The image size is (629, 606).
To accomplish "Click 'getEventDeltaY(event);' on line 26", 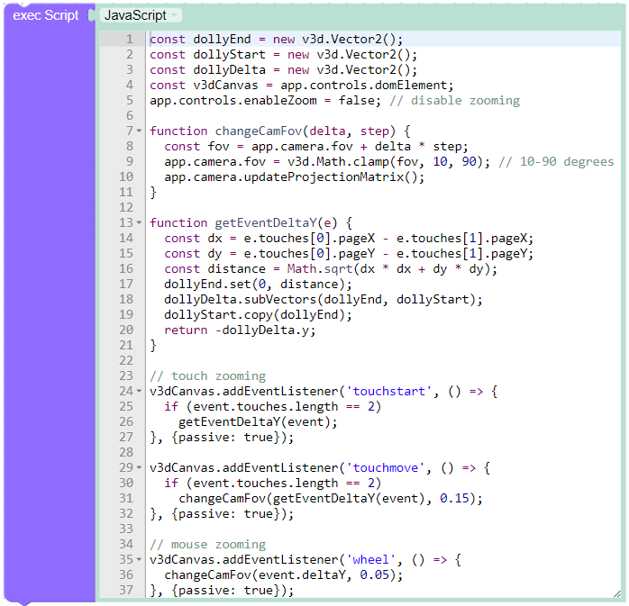I will point(258,421).
